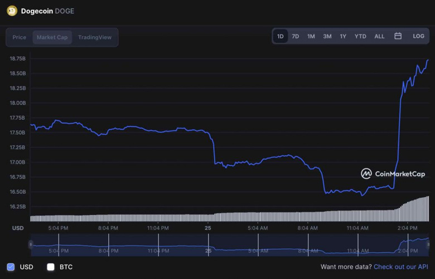Click the Dogecoin DOGE title text
Viewport: 435px width, 279px height.
click(x=47, y=11)
